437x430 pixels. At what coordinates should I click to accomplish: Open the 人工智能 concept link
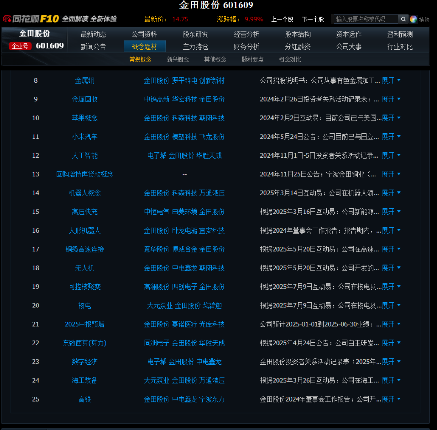click(x=85, y=155)
